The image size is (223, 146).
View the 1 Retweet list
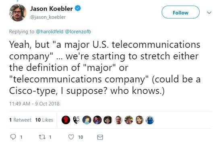20,120
